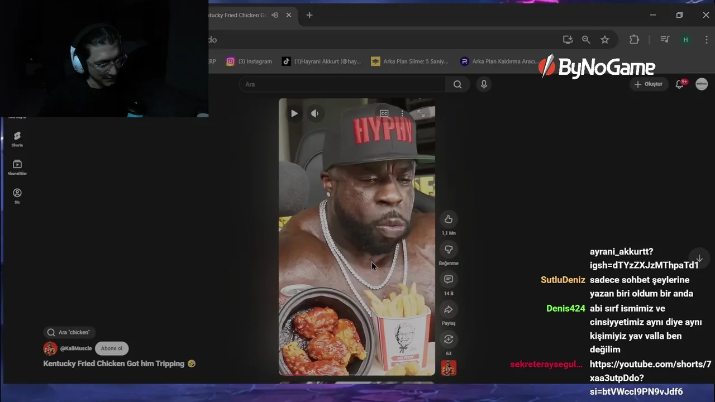Open the Chrome three-dot menu

pos(706,40)
